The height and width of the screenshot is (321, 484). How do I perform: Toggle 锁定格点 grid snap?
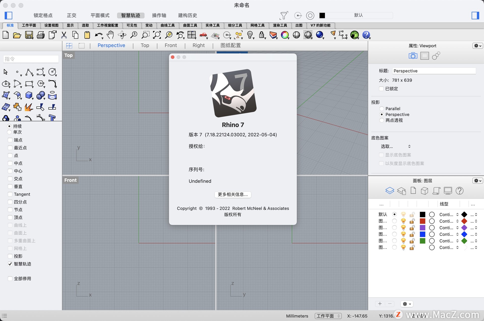[43, 15]
